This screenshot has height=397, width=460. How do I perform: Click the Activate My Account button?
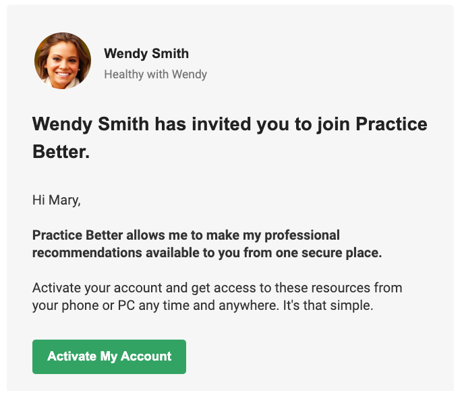109,356
